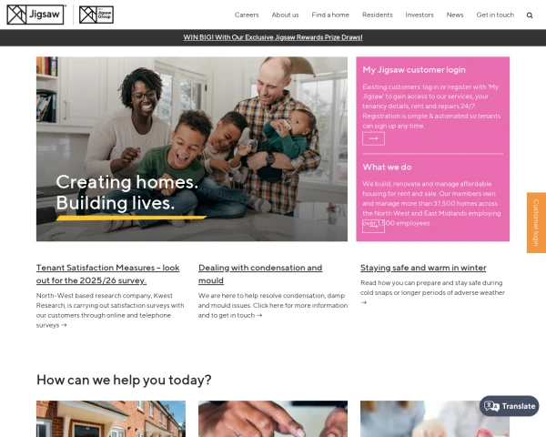Click arrow button under What we do
Viewport: 546px width, 437px height.
[373, 226]
